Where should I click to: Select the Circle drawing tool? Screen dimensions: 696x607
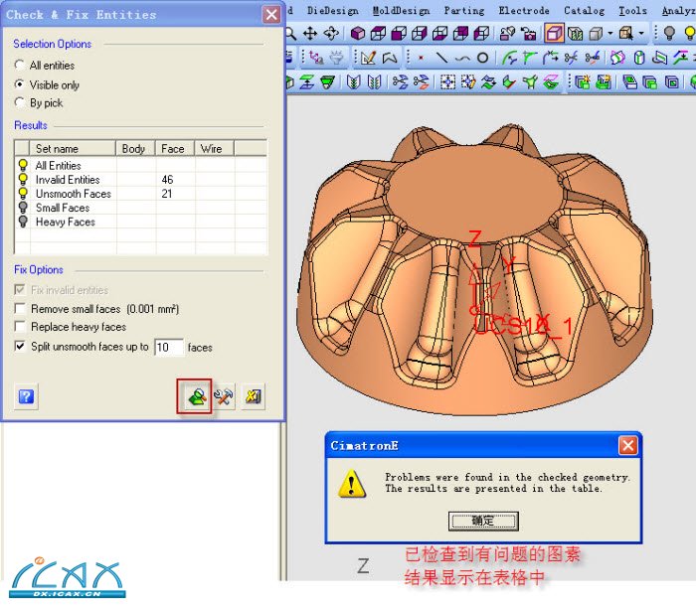tap(483, 58)
